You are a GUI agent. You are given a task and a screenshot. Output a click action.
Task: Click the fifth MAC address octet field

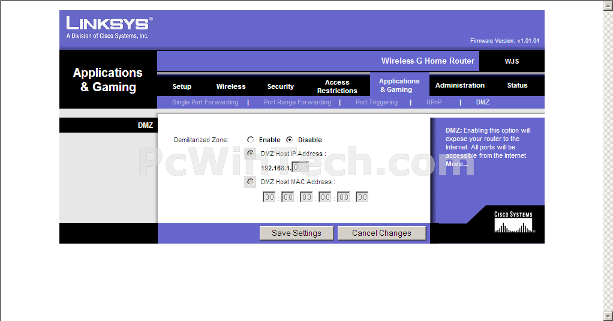(x=344, y=197)
